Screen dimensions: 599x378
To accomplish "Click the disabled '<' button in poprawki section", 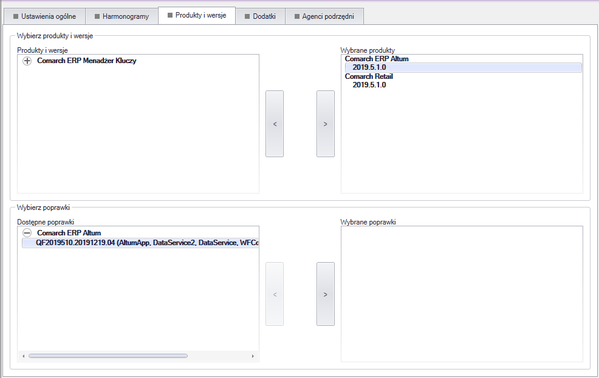I will pos(275,294).
